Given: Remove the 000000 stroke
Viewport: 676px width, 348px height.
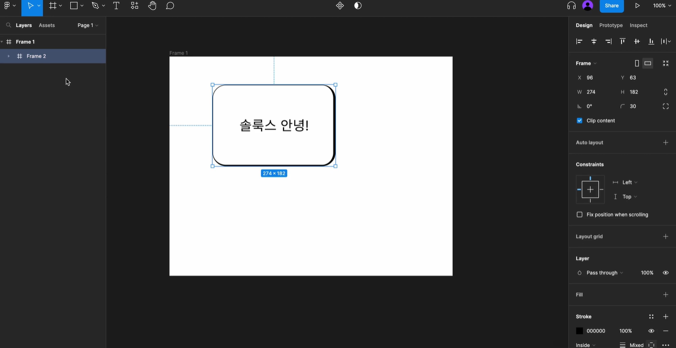Looking at the screenshot, I should [x=666, y=331].
